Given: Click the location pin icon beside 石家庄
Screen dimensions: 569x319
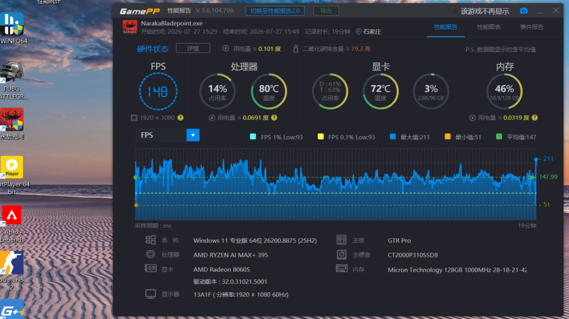Looking at the screenshot, I should pyautogui.click(x=358, y=31).
